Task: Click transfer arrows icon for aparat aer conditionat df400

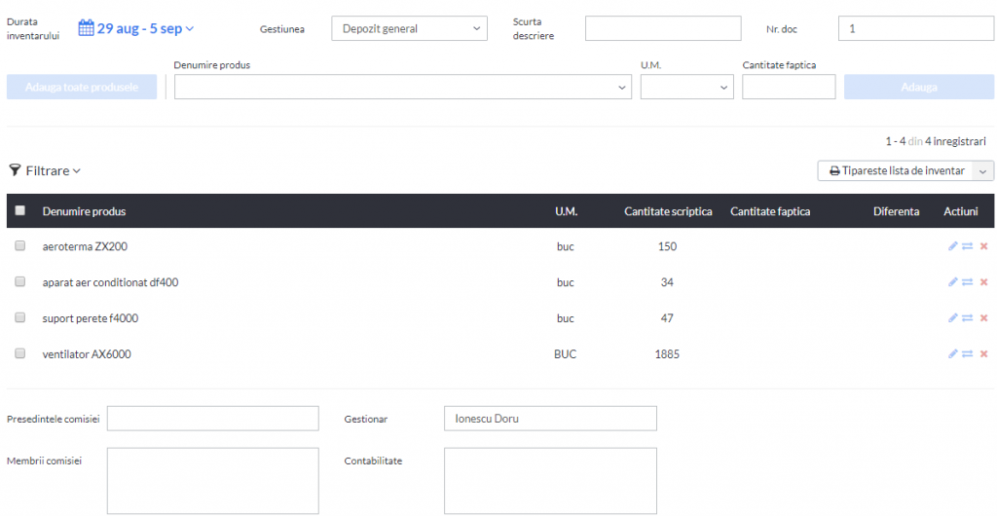Action: [967, 282]
